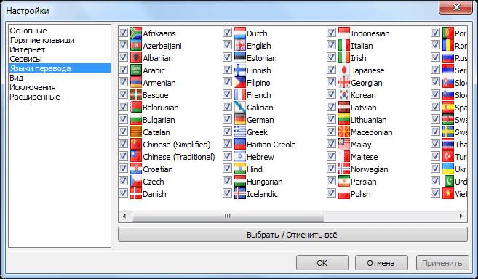The height and width of the screenshot is (279, 478).
Task: Disable the Indonesian language checkbox
Action: pos(331,32)
